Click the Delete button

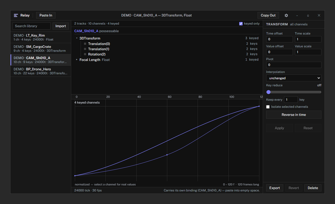[313, 188]
